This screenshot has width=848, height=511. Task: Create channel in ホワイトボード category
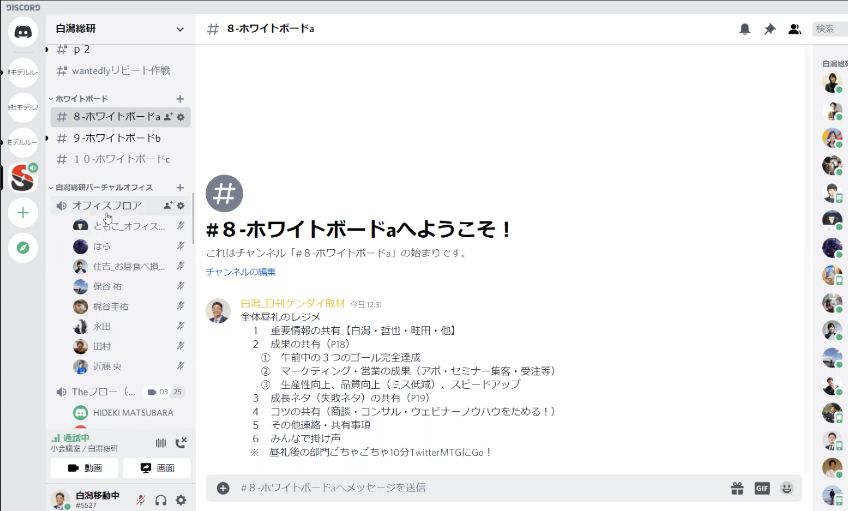180,99
